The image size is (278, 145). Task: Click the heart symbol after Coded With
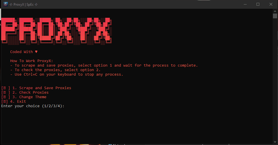pos(36,52)
